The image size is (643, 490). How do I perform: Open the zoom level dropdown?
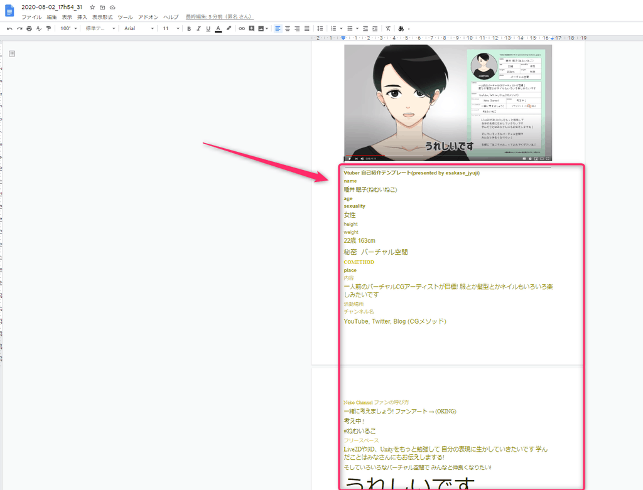68,29
